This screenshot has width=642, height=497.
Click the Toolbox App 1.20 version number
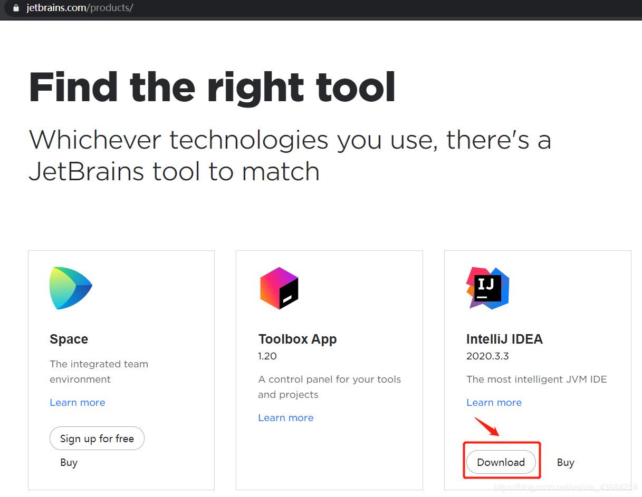(x=267, y=356)
